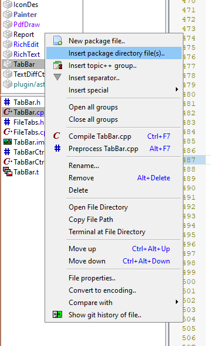Choose Convert to encoding..
Image resolution: width=211 pixels, height=346 pixels.
(x=114, y=290)
